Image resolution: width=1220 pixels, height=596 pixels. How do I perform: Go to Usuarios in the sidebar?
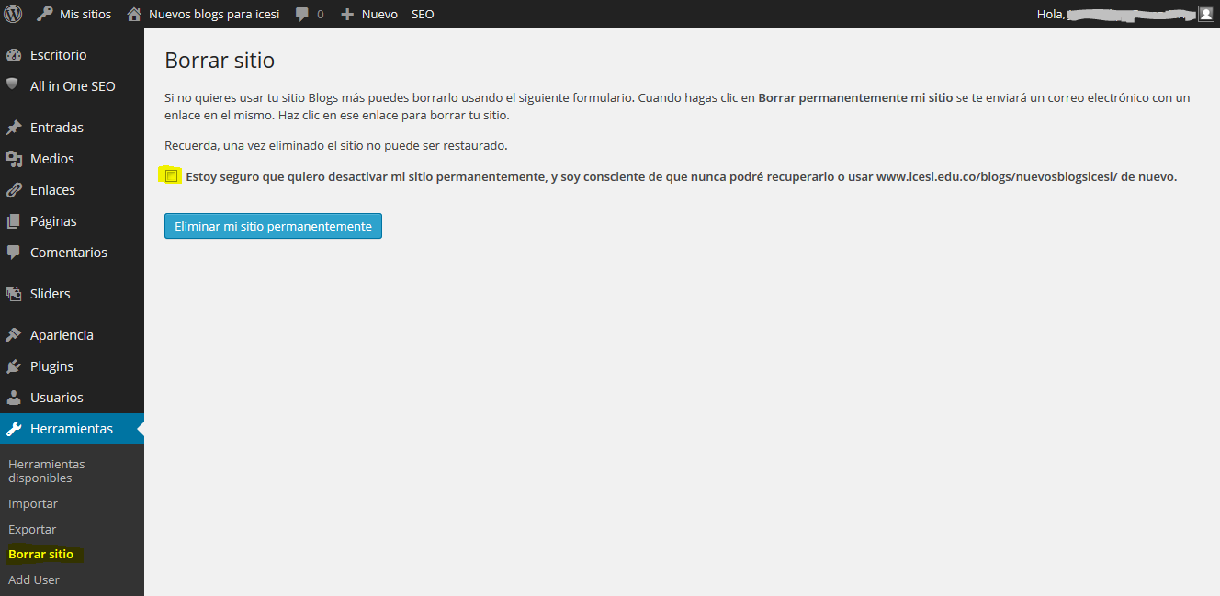(56, 398)
